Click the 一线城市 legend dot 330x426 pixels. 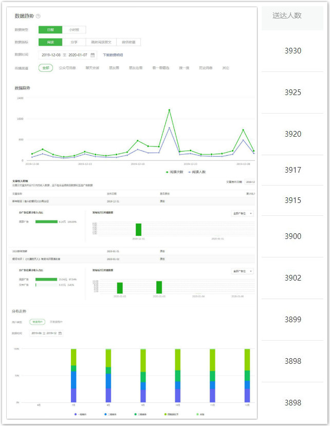(x=76, y=414)
